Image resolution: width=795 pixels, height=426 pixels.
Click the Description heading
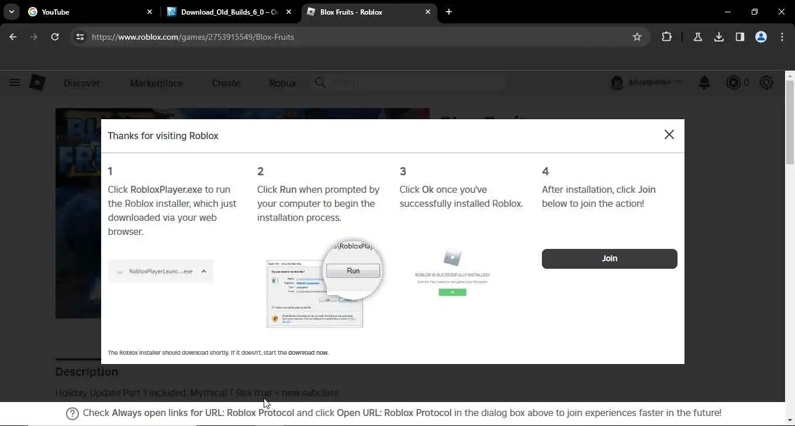click(x=87, y=372)
